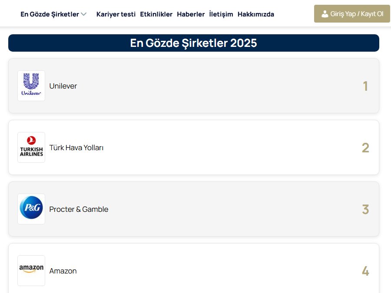The height and width of the screenshot is (293, 391).
Task: Open the Procter & Gamble entry
Action: (79, 209)
